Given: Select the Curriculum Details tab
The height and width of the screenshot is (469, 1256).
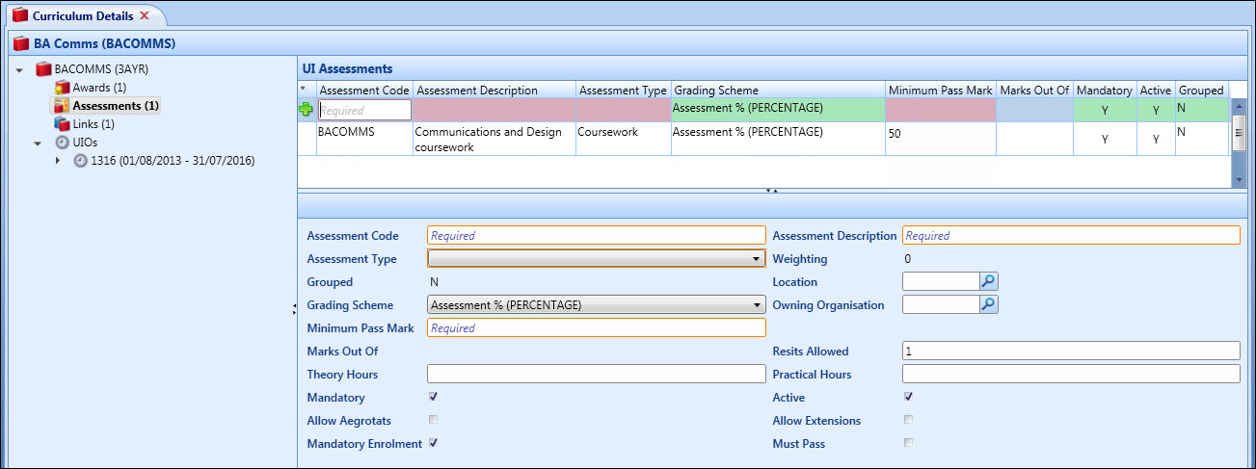Looking at the screenshot, I should click(x=81, y=15).
